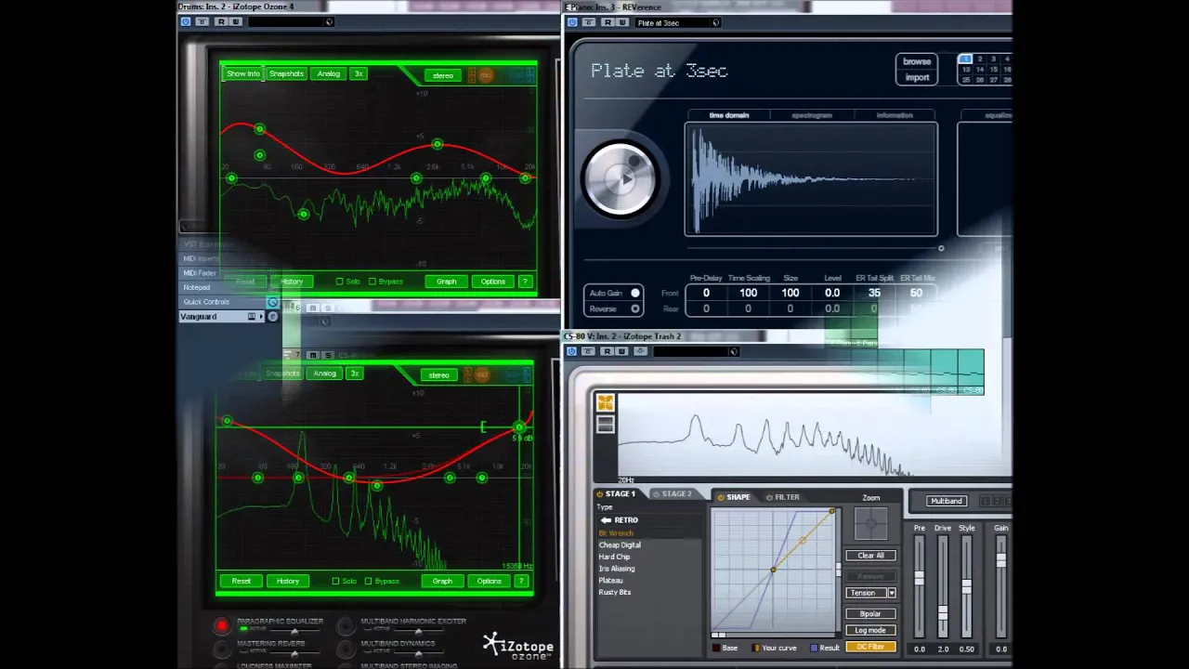The width and height of the screenshot is (1189, 669).
Task: Click the 3x button in Drums Ozone EQ
Action: pos(358,73)
